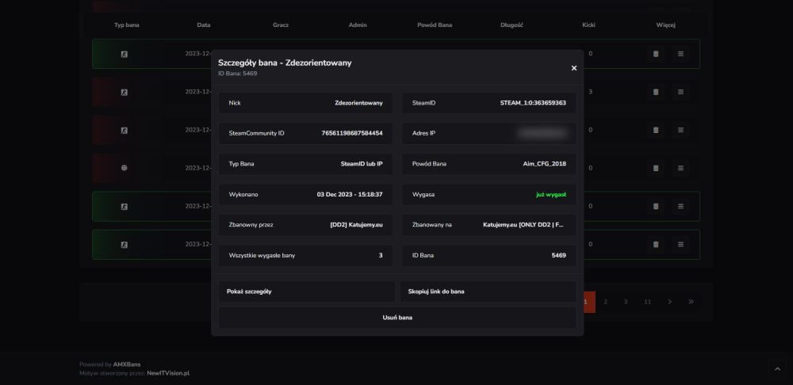Open the NewITVision.pl footer link
Viewport: 793px width, 385px height.
168,373
